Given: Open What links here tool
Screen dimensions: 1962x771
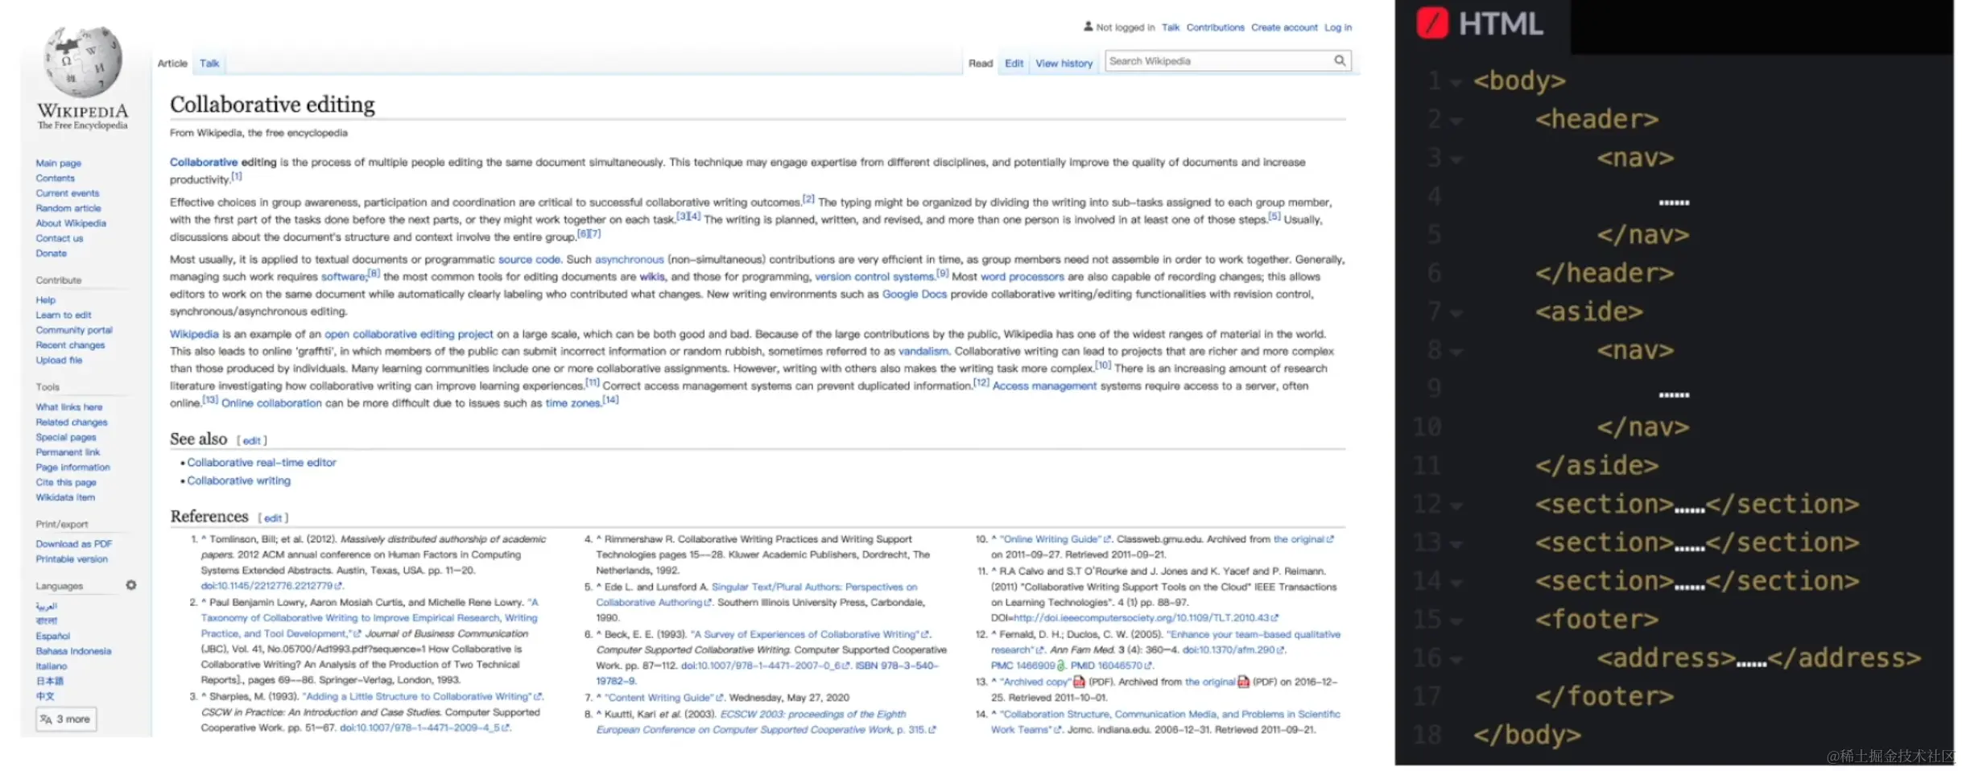Looking at the screenshot, I should [x=68, y=406].
